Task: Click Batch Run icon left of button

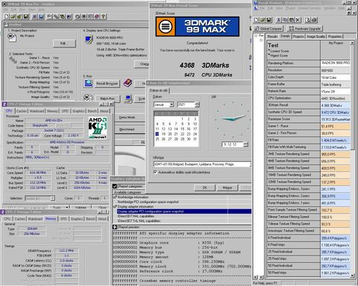Action: pos(88,98)
